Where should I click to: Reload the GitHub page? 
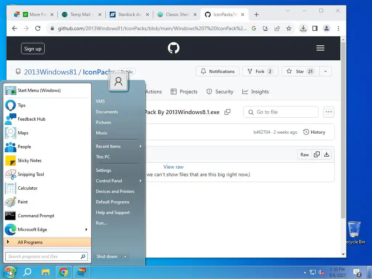pos(38,28)
